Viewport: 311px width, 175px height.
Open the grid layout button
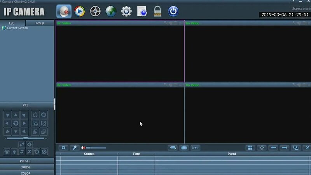250,148
